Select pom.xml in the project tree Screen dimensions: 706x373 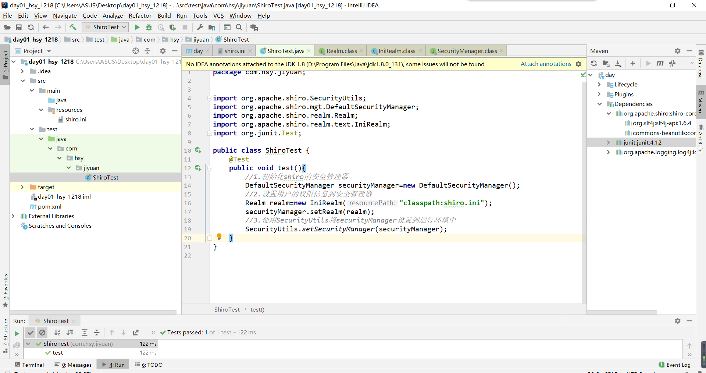point(50,207)
